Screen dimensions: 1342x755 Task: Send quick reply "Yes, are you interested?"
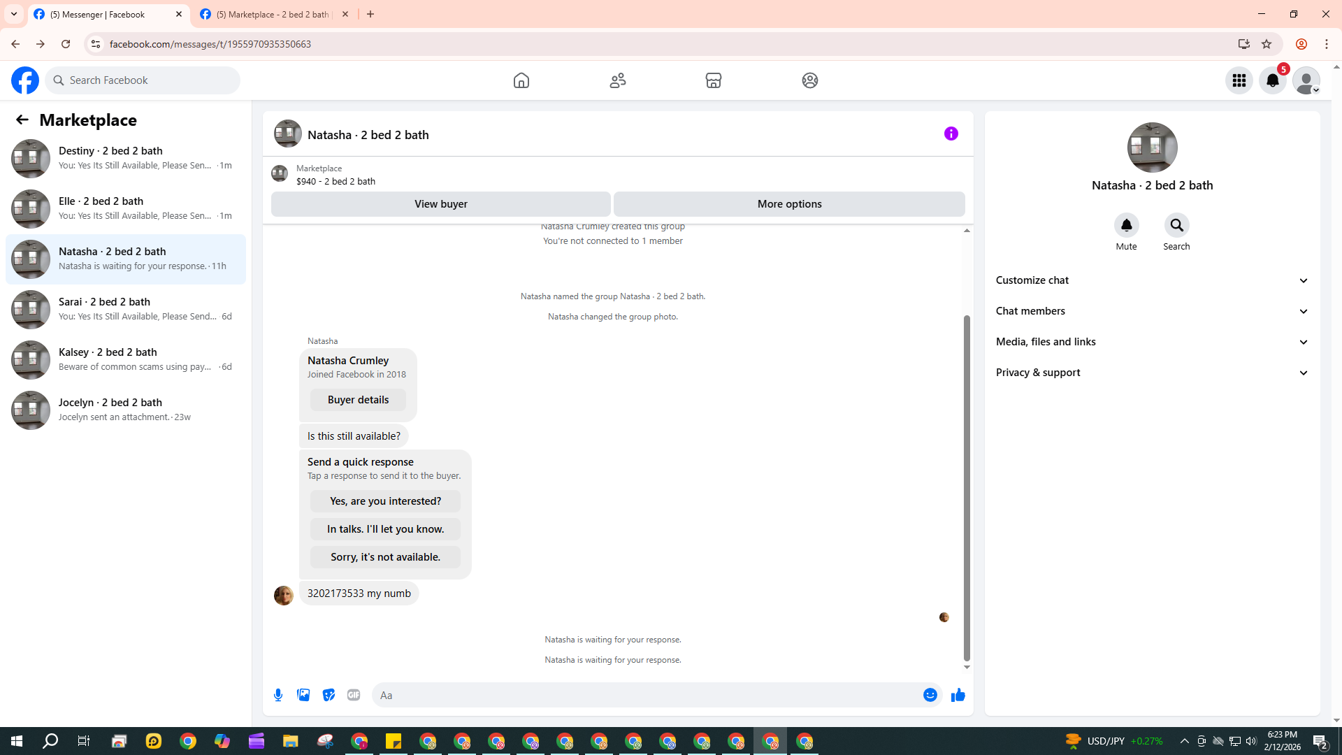click(385, 501)
